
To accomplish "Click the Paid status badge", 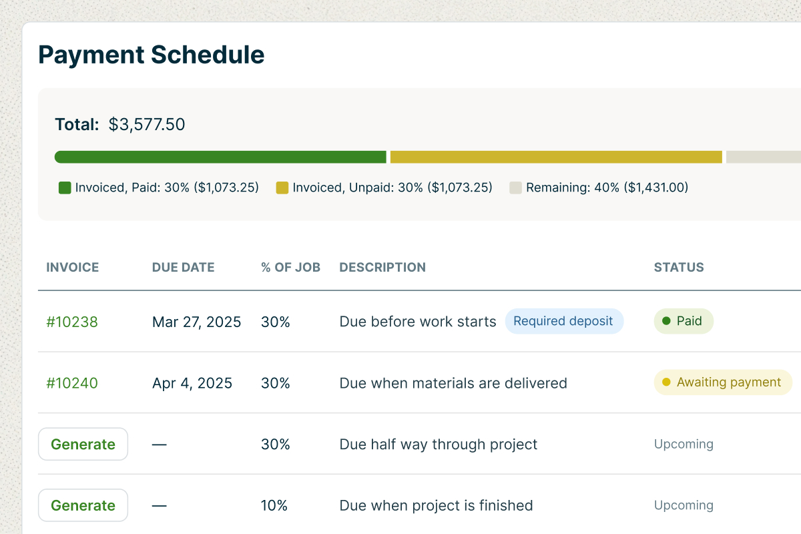I will [684, 321].
